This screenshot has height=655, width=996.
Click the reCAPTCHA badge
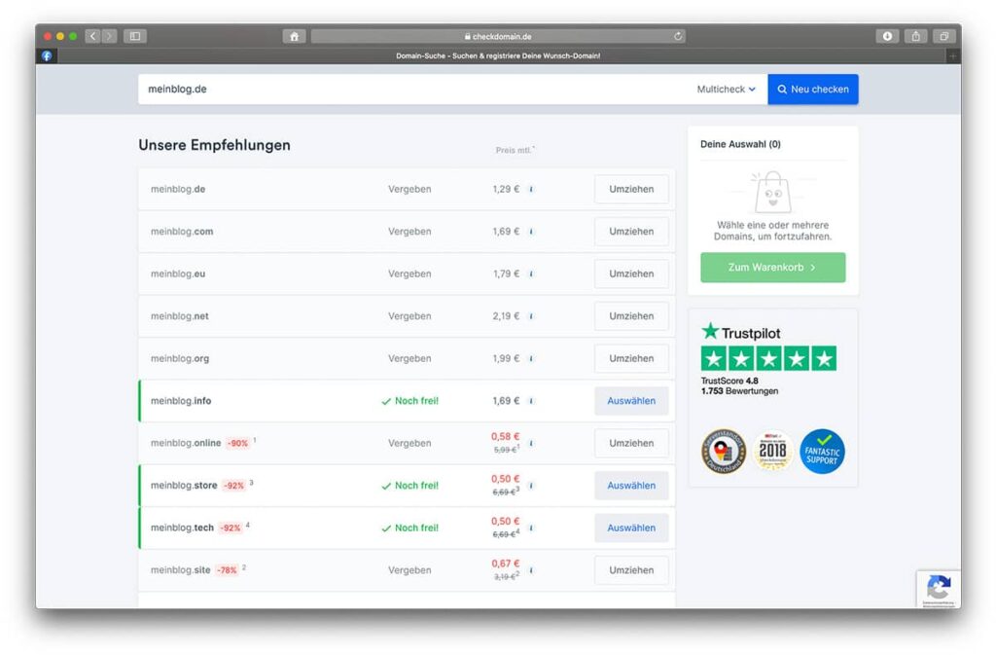pyautogui.click(x=938, y=590)
